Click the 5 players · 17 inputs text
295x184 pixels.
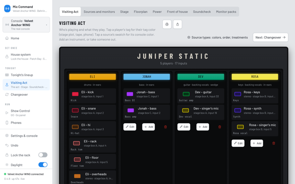(173, 63)
